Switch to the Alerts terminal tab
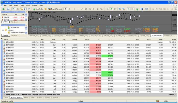This screenshot has width=178, height=103. (x=32, y=98)
